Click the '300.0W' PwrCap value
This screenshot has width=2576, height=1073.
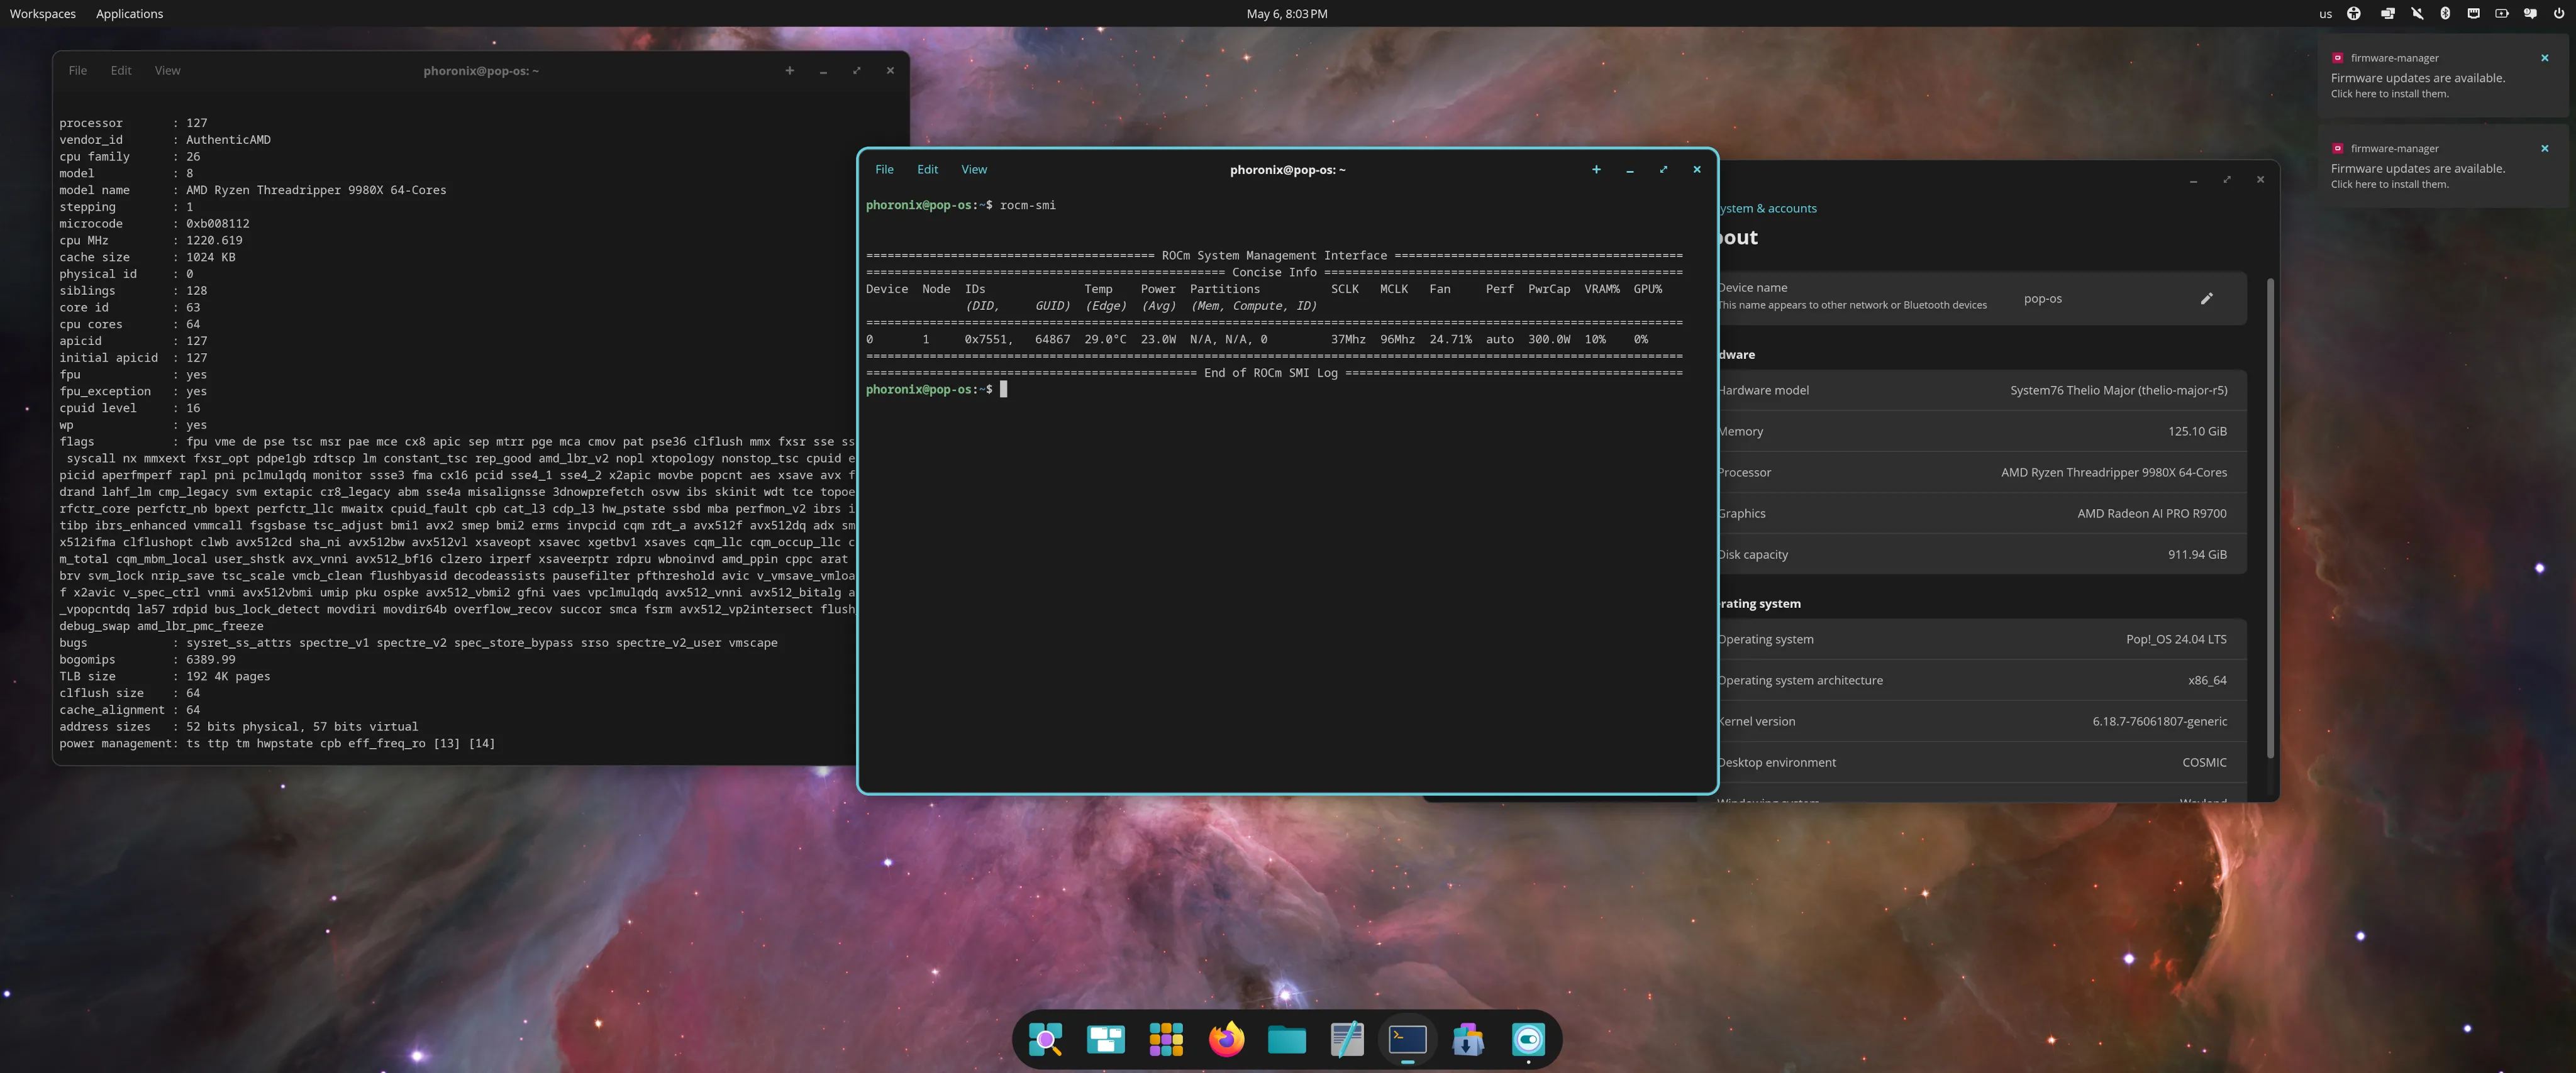pos(1549,339)
